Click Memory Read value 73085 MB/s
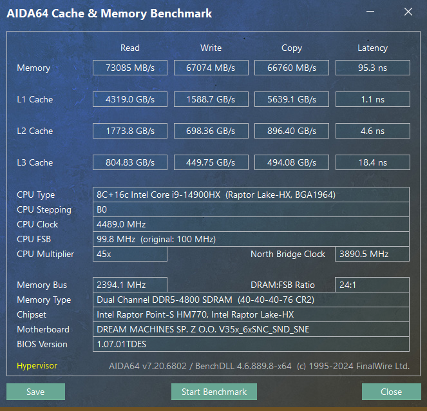The height and width of the screenshot is (411, 427). pos(130,68)
